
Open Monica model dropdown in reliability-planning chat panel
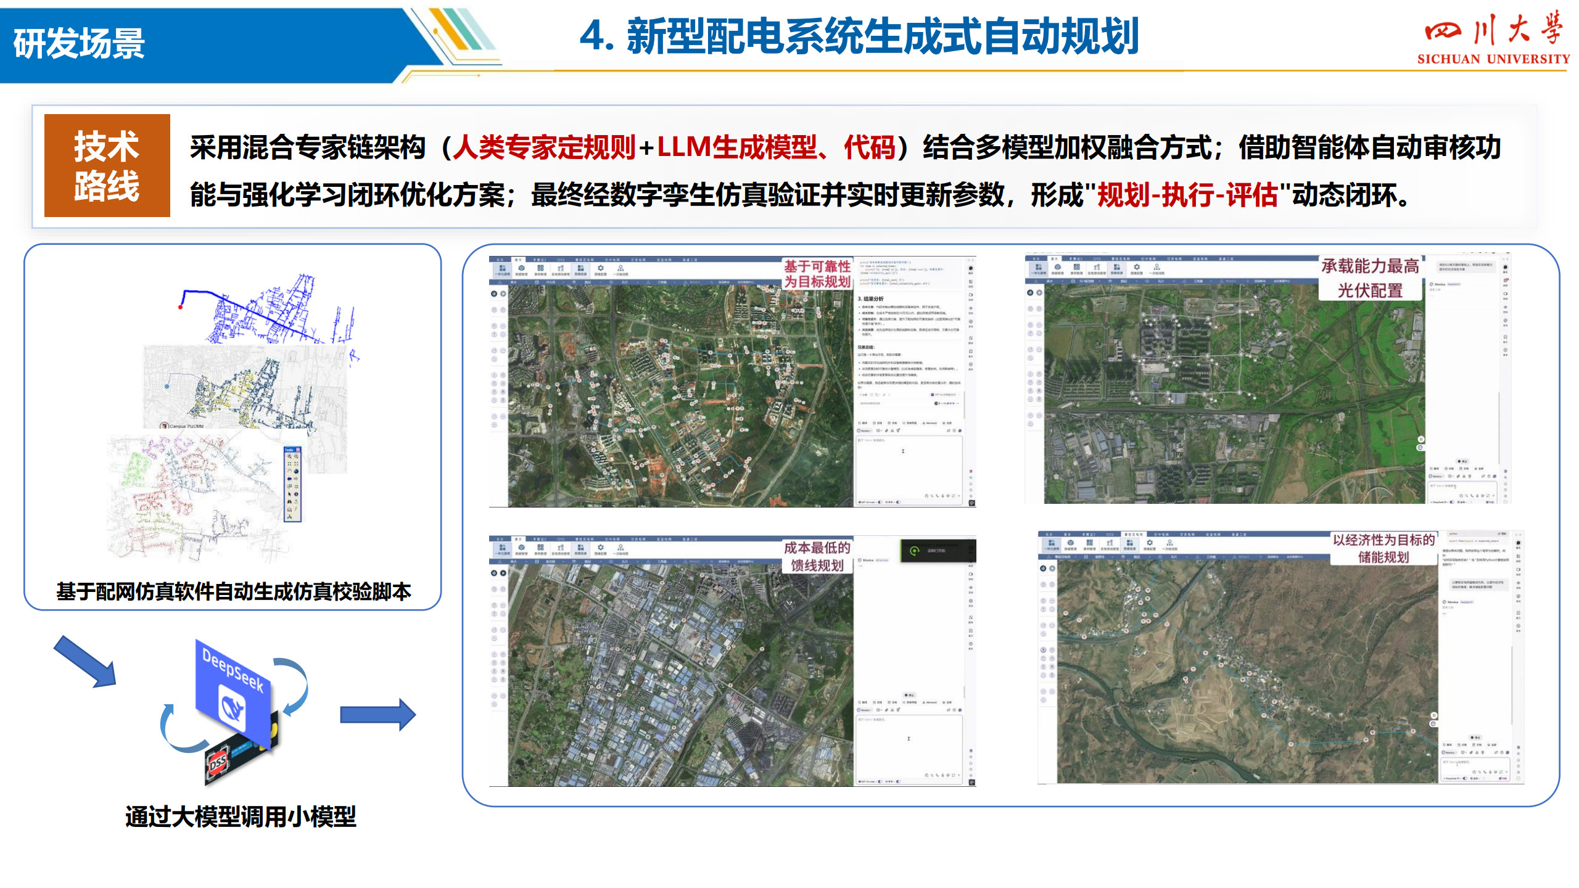point(865,430)
